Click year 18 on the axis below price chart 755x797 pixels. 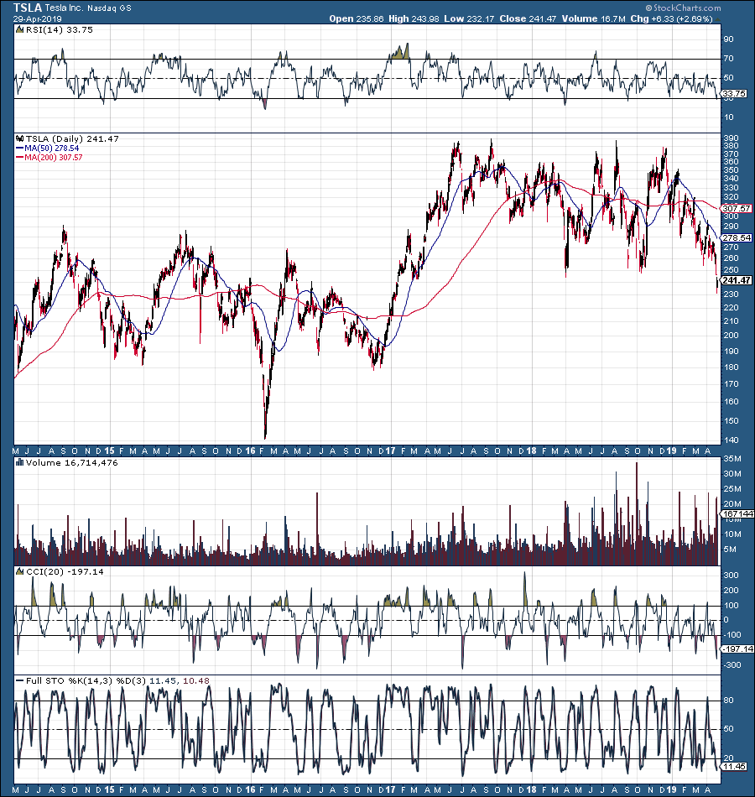click(x=531, y=451)
